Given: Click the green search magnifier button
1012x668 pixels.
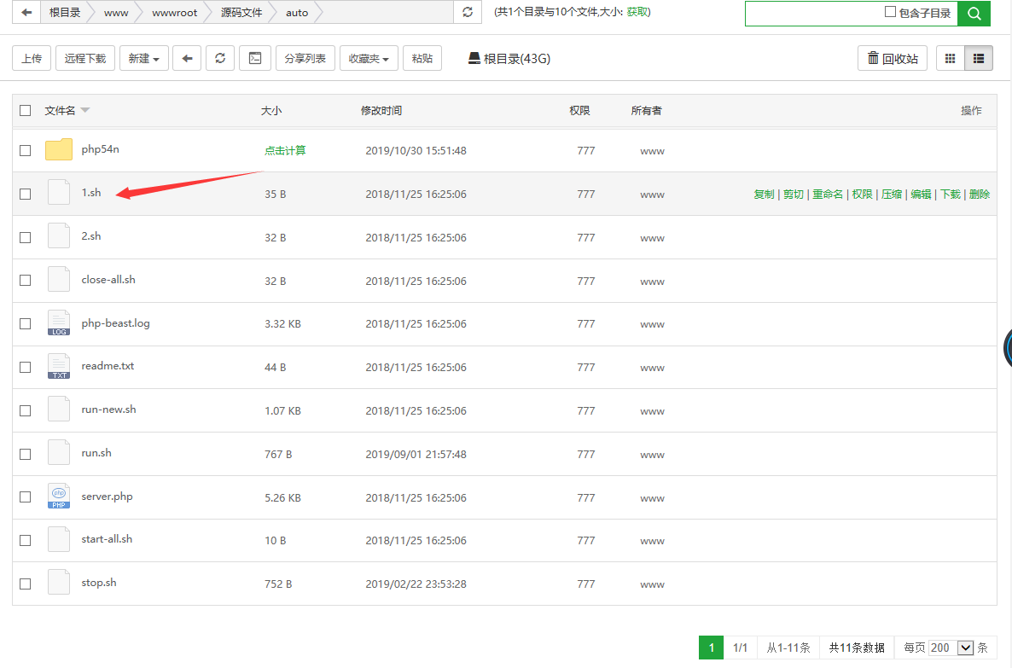Looking at the screenshot, I should pos(974,13).
